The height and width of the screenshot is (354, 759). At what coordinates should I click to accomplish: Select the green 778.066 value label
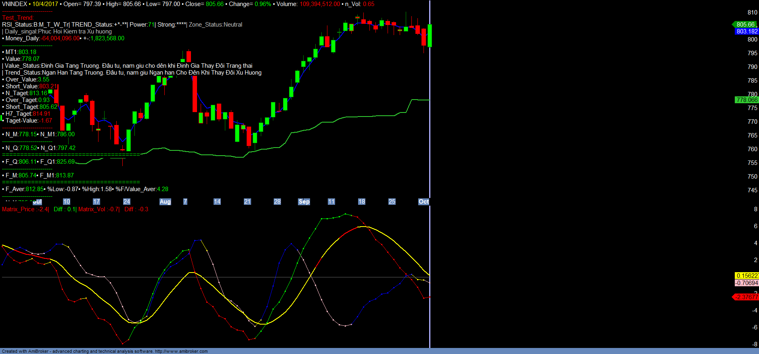[747, 100]
